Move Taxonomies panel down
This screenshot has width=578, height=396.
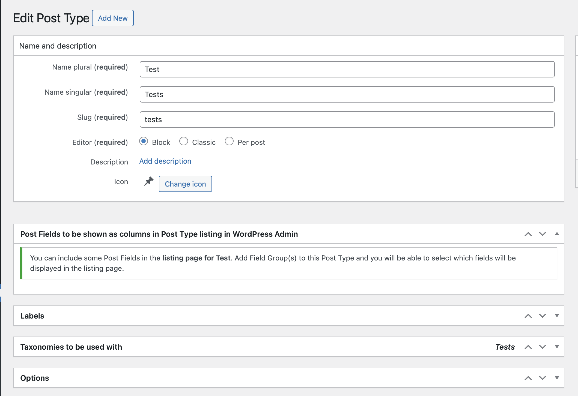[543, 347]
